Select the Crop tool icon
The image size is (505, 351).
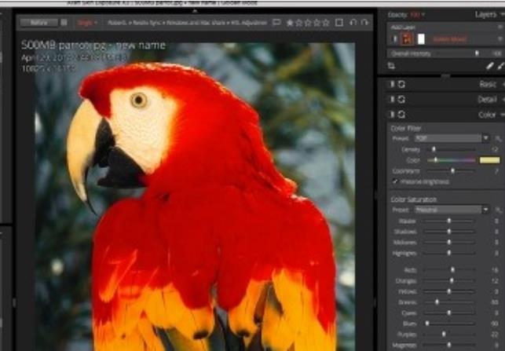pyautogui.click(x=391, y=66)
